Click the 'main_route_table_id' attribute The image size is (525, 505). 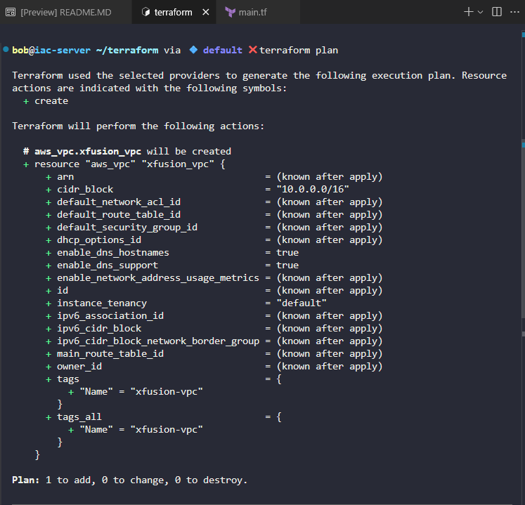pos(110,354)
